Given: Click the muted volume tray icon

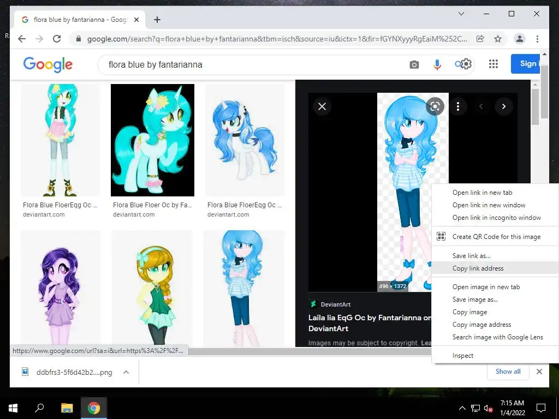Looking at the screenshot, I should click(x=489, y=408).
